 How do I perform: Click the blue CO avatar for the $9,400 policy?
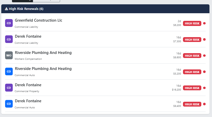pos(9,104)
